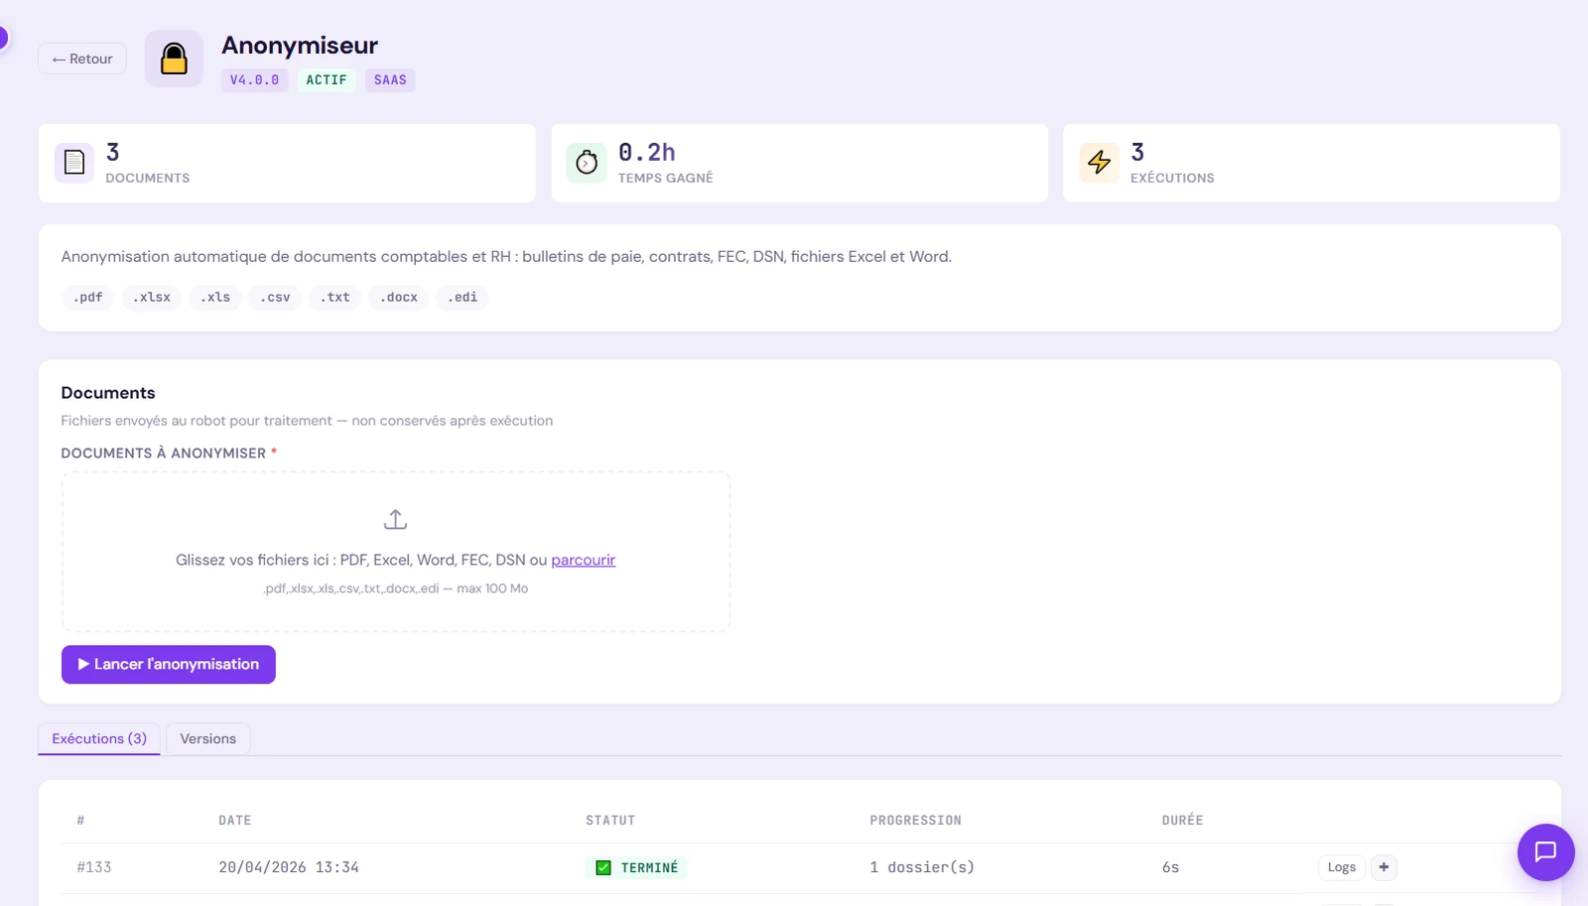Click the date 20/04/2026 13:34
1588x906 pixels.
(289, 867)
